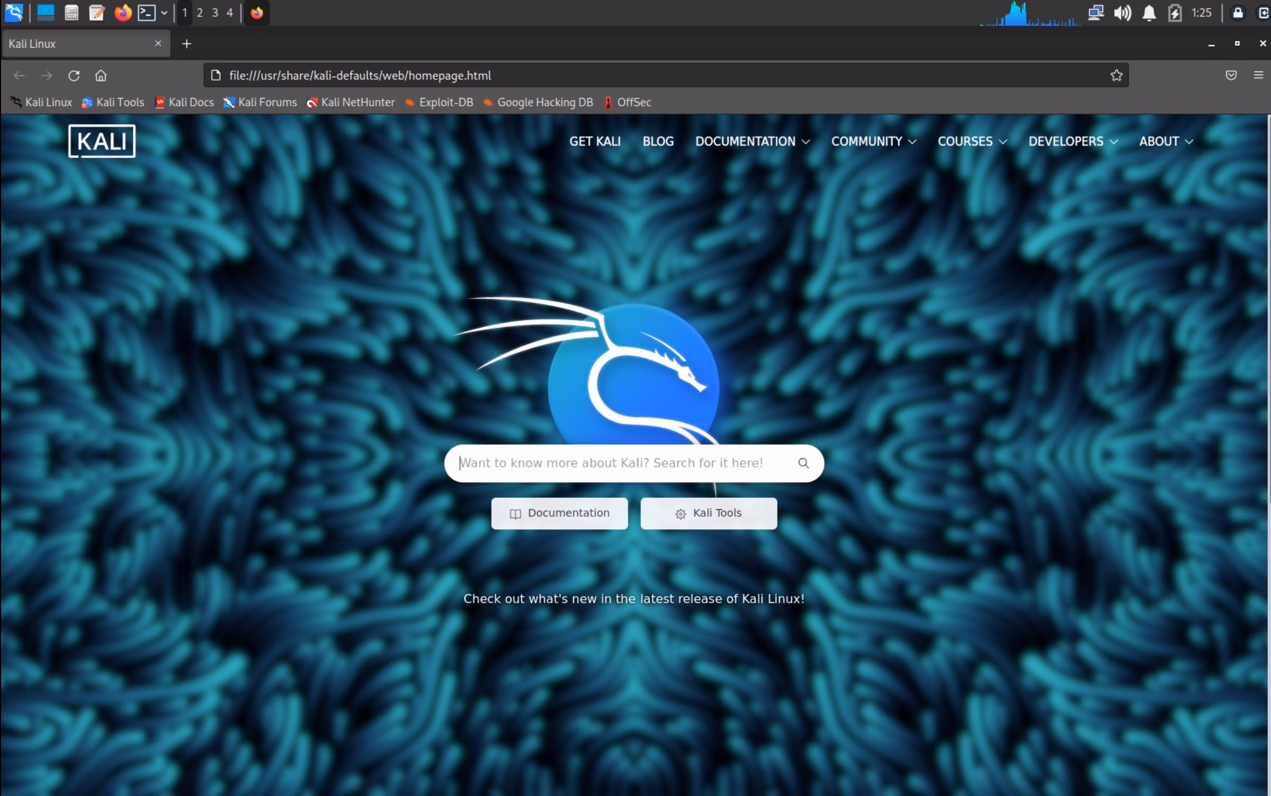Open the latest Kali release link
The image size is (1271, 796).
(x=634, y=599)
